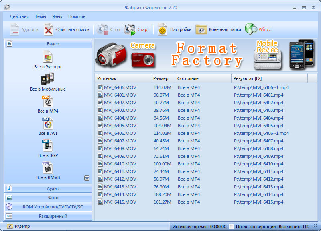The image size is (321, 231).
Task: Select row MVI_6402.MOV
Action: pyautogui.click(x=206, y=103)
